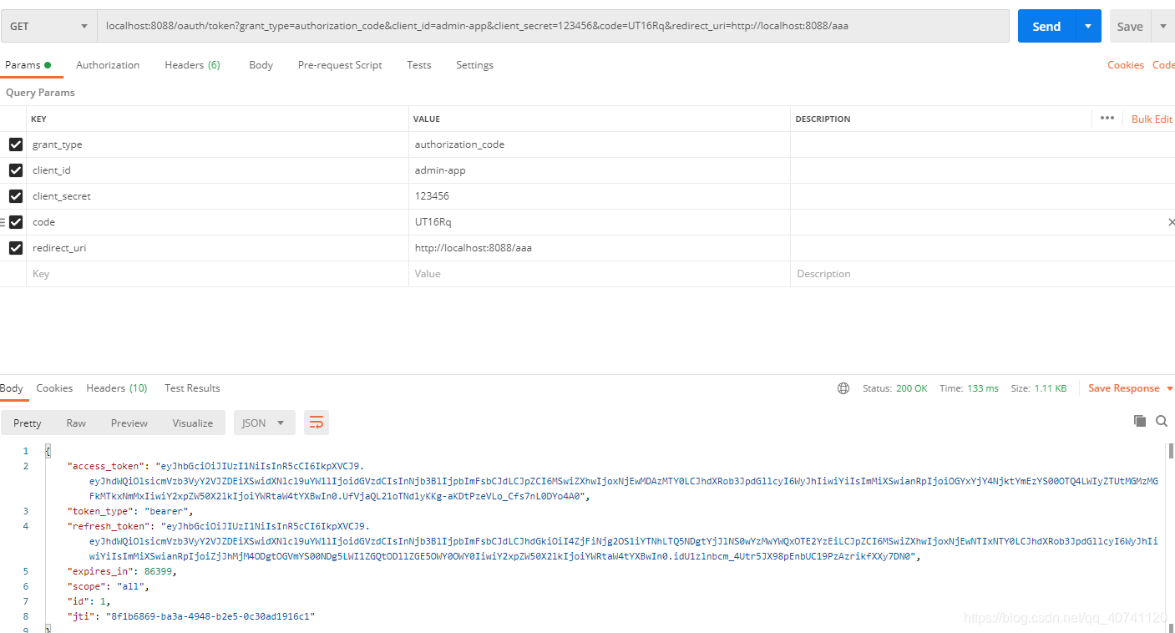Viewport: 1175px width, 633px height.
Task: Click the drag handle icon on code row
Action: click(x=3, y=222)
